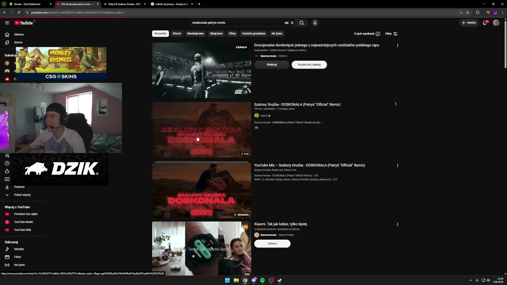Open the Xiaomi ad video thumbnail
This screenshot has width=507, height=285.
pos(202,249)
